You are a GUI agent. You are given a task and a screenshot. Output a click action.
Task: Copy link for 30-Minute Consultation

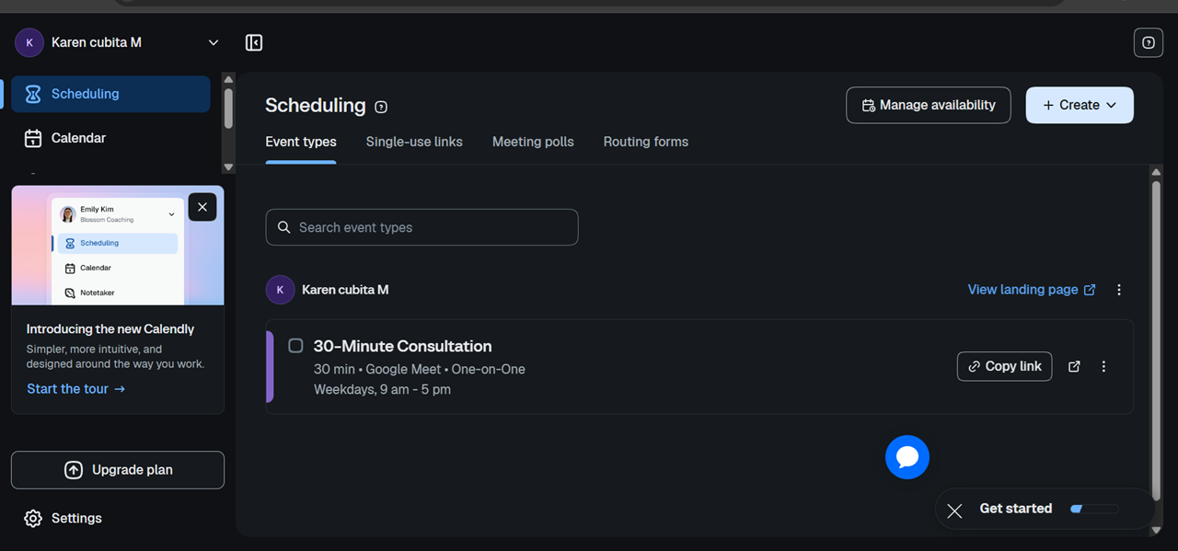1004,366
